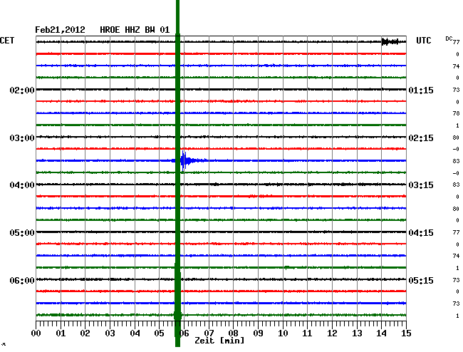This screenshot has height=352, width=463.
Task: Select the 05:00 CET time label
Action: point(22,233)
